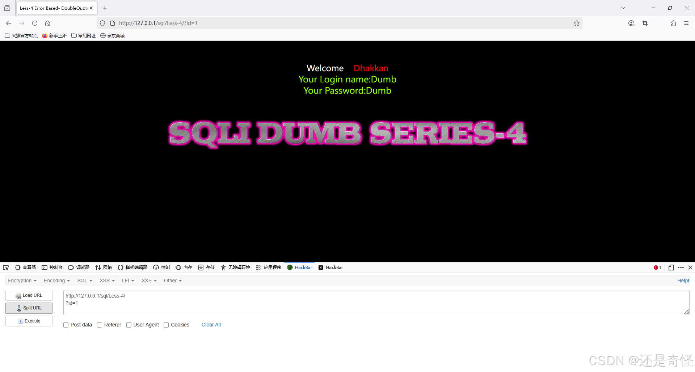
Task: Click into the HackBar URL textarea
Action: tap(376, 303)
